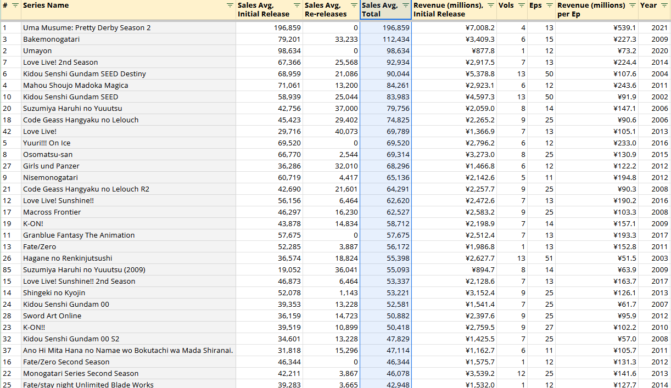Screen dimensions: 671x388
Task: Click the Macross Frontier cell
Action: [128, 212]
